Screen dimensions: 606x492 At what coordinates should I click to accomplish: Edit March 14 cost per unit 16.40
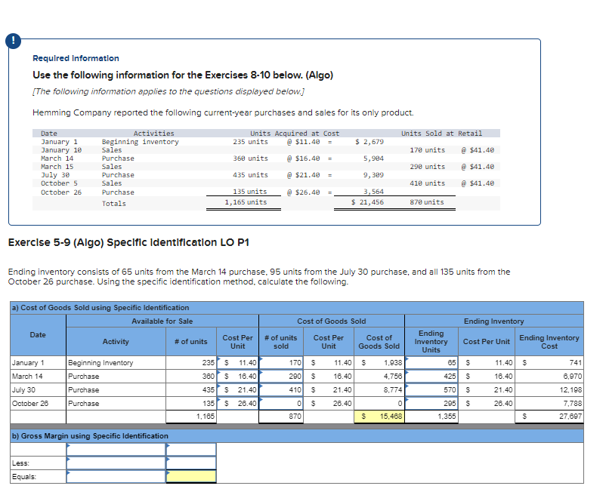tap(237, 377)
